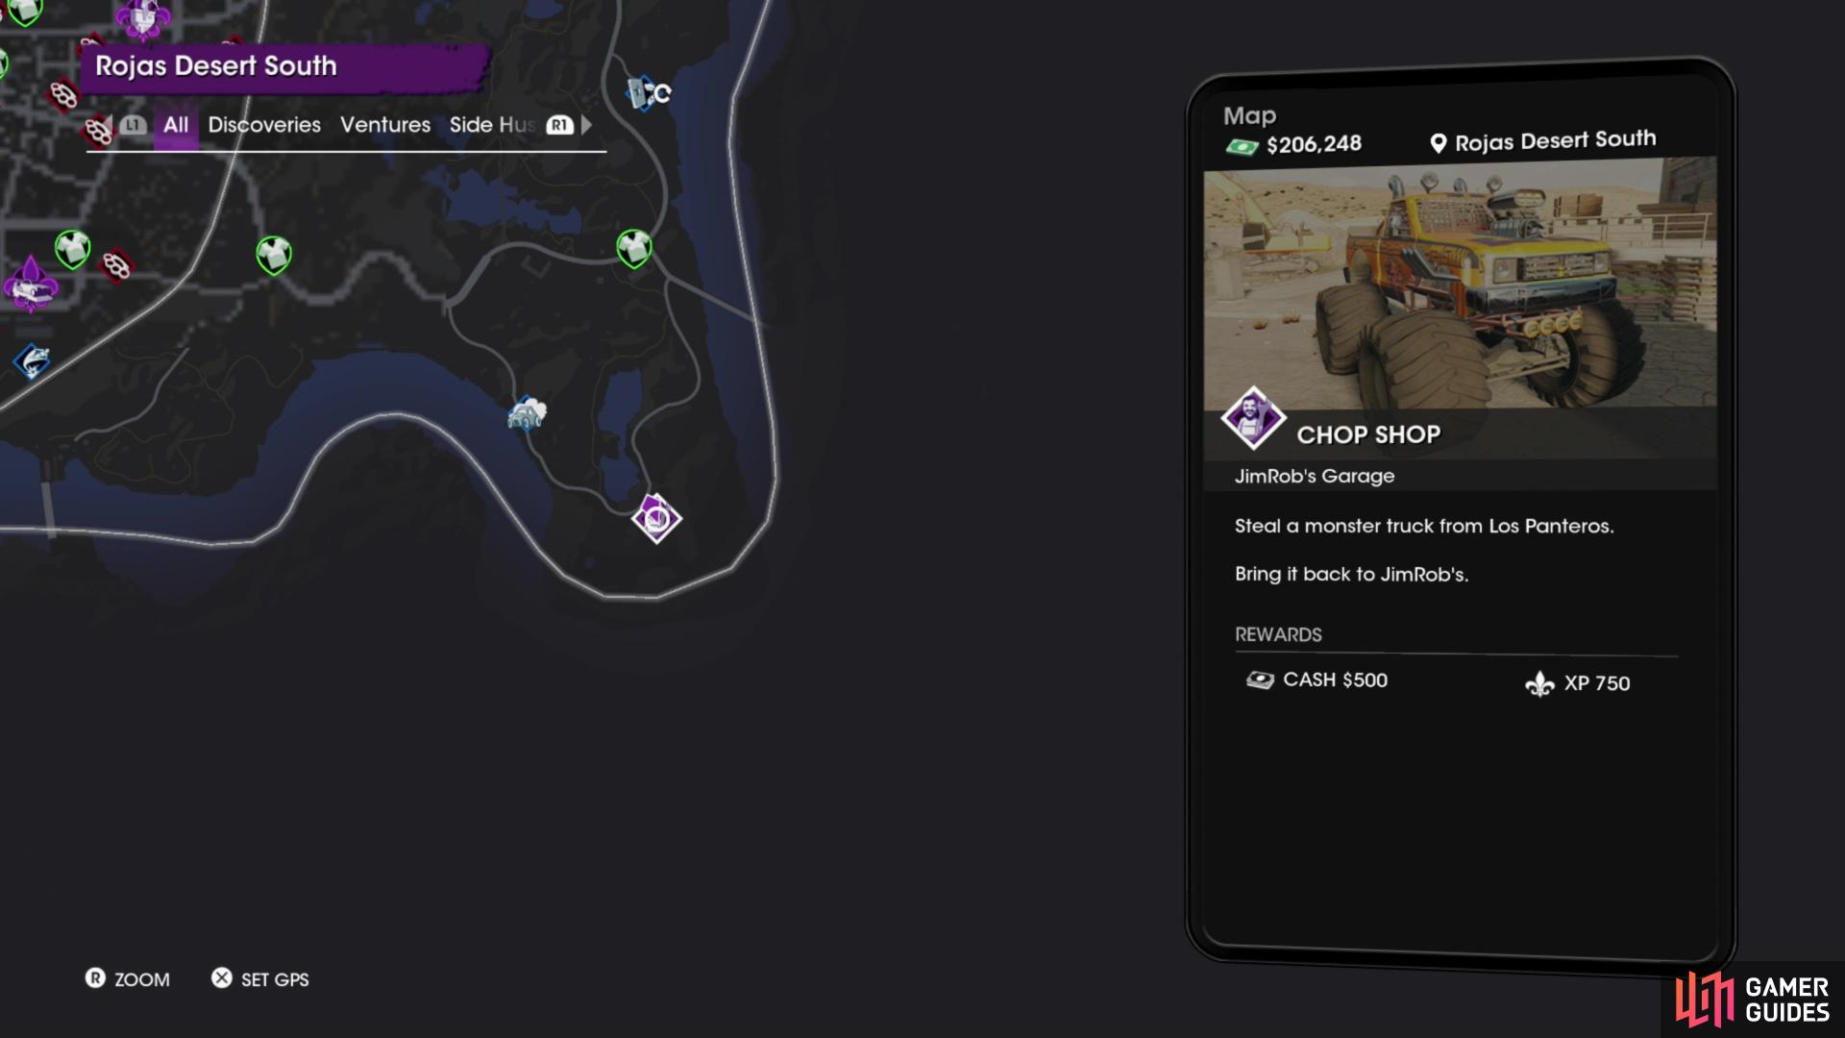This screenshot has width=1845, height=1038.
Task: Select the green shirt store icon on the eastern road
Action: 634,248
